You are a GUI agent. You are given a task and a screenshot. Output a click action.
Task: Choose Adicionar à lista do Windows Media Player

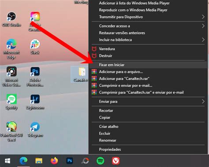click(x=148, y=3)
